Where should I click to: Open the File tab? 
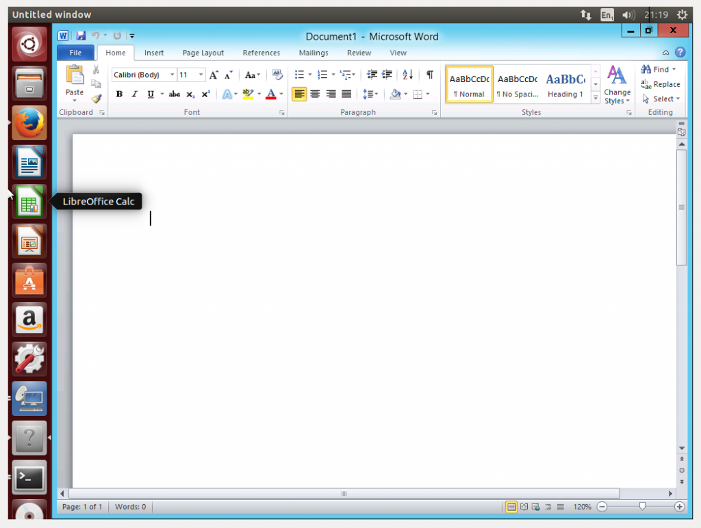coord(75,53)
